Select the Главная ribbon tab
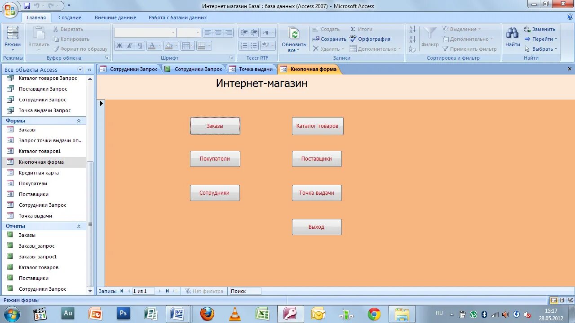The width and height of the screenshot is (575, 323). pyautogui.click(x=36, y=17)
